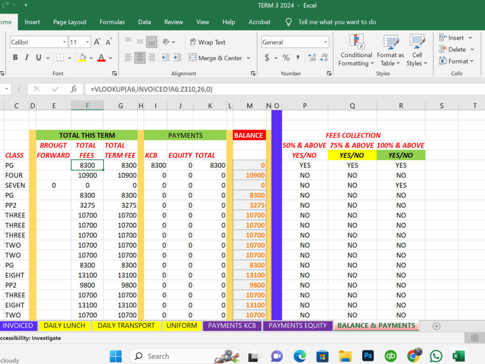Toggle center horizontal alignment
Viewport: 485px width, 364px height.
coord(140,58)
